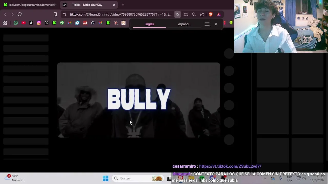Open the speedometer gauge bookmark
Screen dimensions: 328x184
[93, 23]
